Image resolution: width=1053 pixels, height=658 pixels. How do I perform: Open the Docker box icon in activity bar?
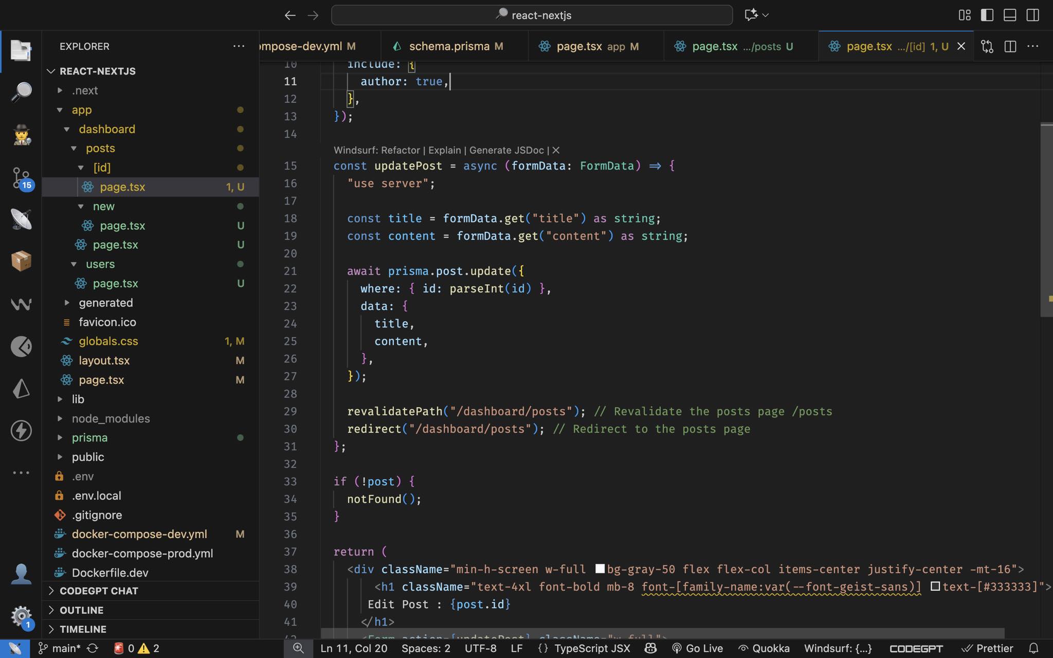pyautogui.click(x=21, y=261)
